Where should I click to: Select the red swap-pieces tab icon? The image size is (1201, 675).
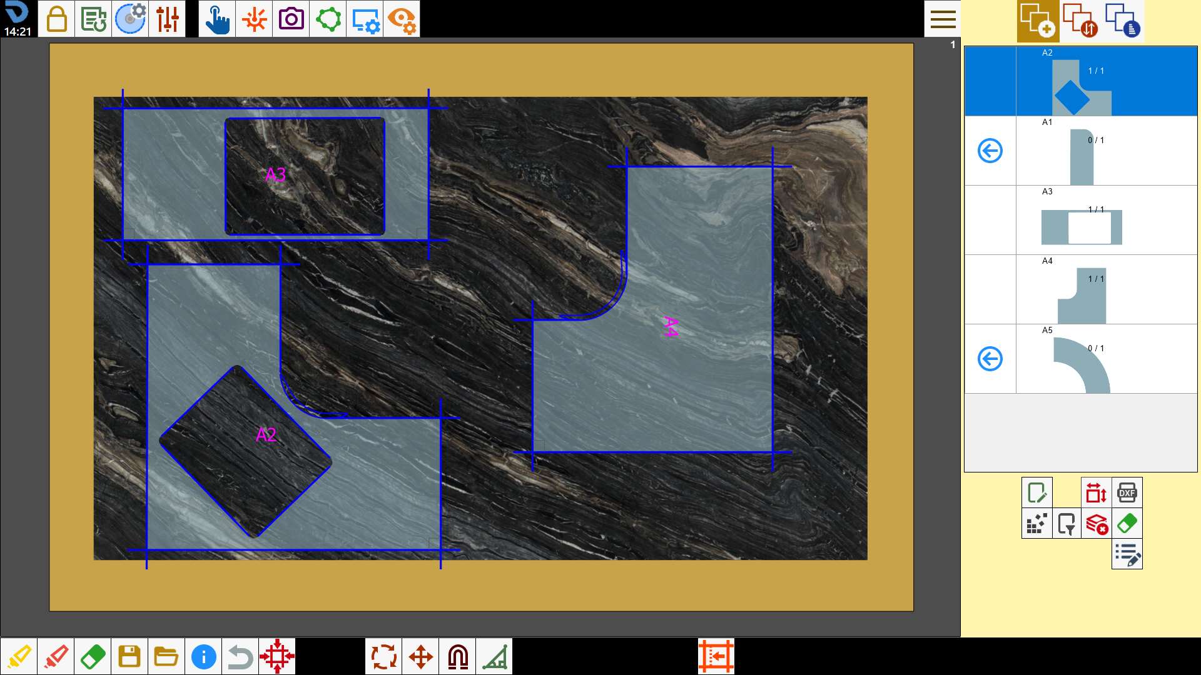point(1080,21)
